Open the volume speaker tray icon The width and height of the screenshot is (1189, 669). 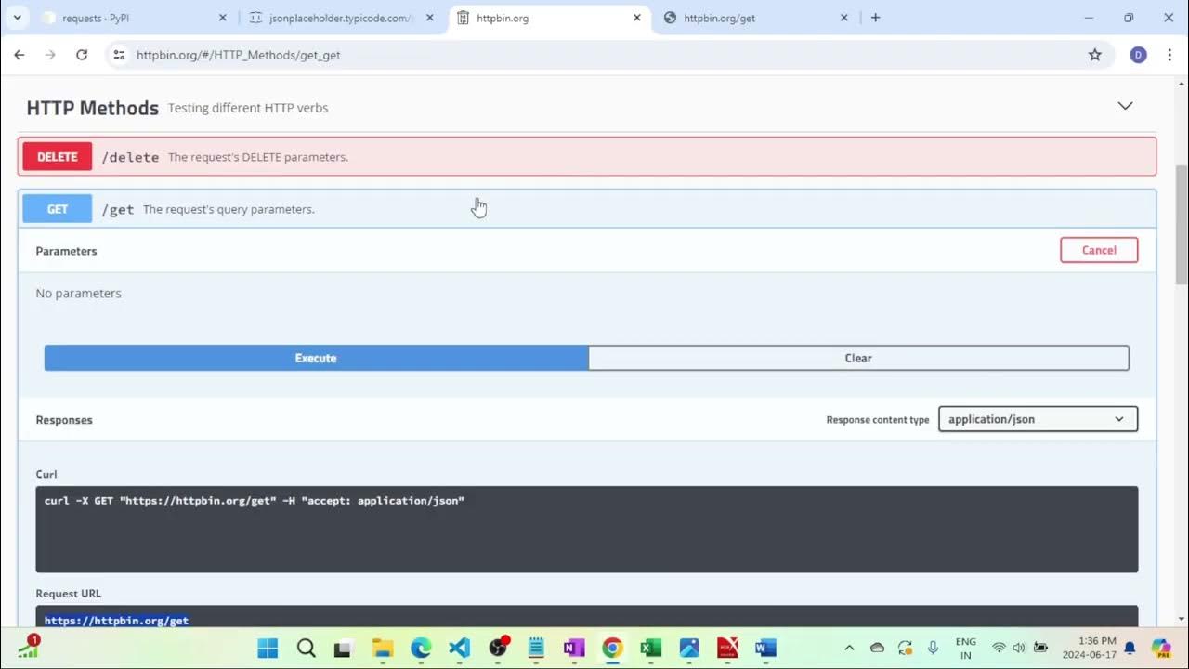[1019, 648]
